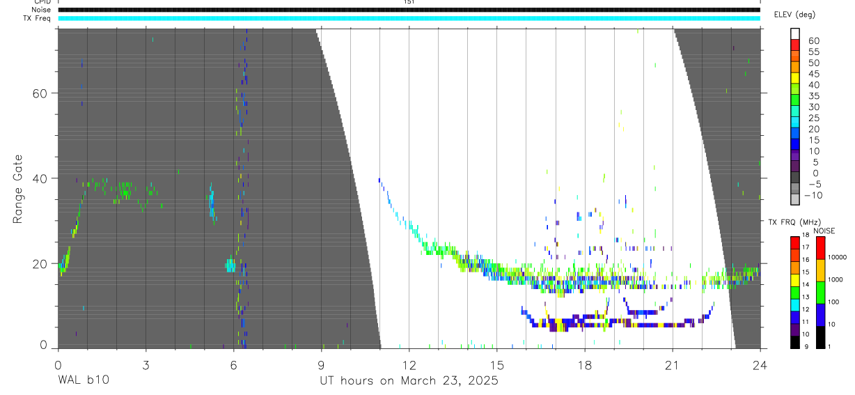Viewport: 855px width, 395px height.
Task: Click the cyan TX Freq strip above plot
Action: [x=409, y=18]
